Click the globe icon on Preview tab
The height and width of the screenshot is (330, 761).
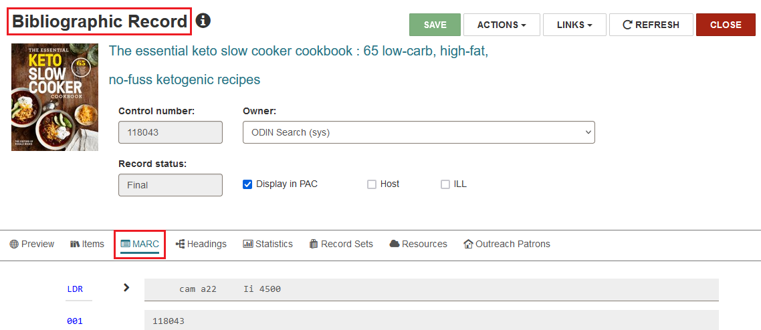[13, 244]
